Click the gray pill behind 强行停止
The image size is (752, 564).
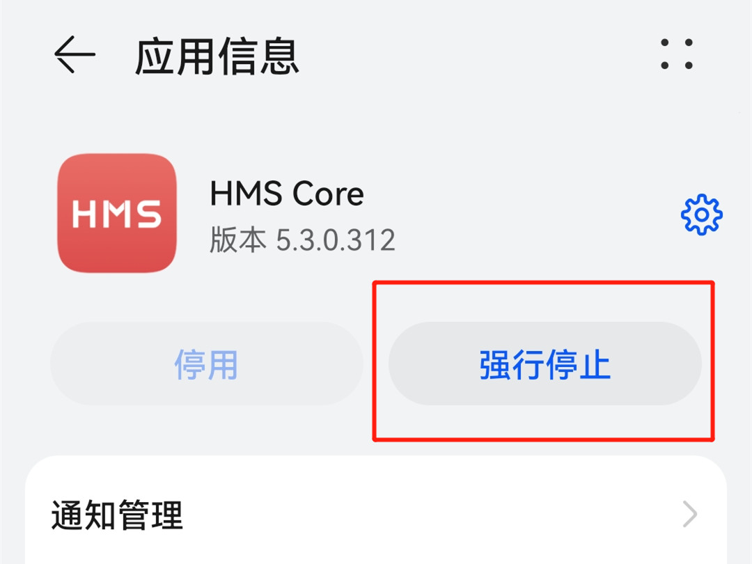[545, 363]
